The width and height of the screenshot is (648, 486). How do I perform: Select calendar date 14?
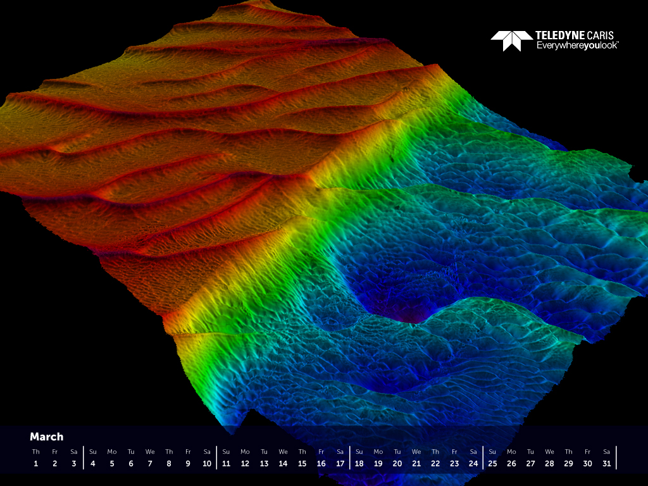pyautogui.click(x=283, y=464)
